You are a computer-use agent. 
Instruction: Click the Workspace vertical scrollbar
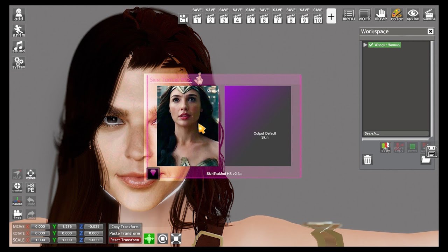(432, 89)
